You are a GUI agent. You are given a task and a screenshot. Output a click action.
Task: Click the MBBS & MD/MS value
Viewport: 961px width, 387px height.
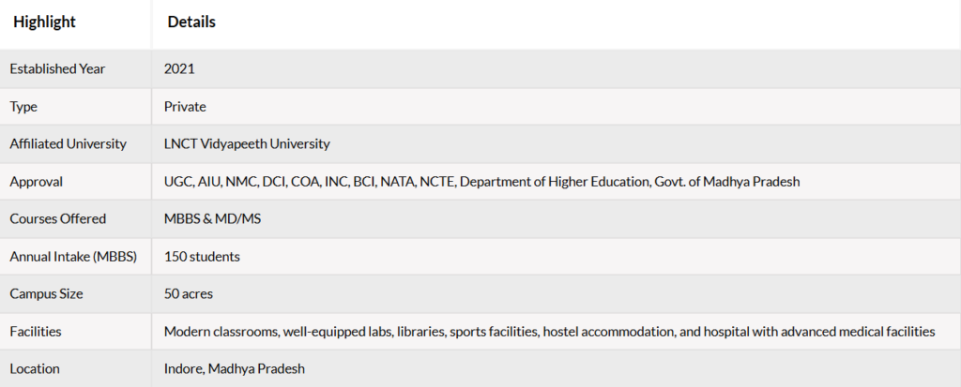pos(213,218)
